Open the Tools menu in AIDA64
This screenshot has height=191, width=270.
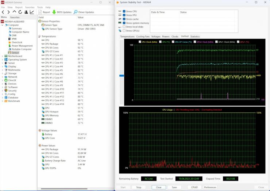click(x=40, y=7)
